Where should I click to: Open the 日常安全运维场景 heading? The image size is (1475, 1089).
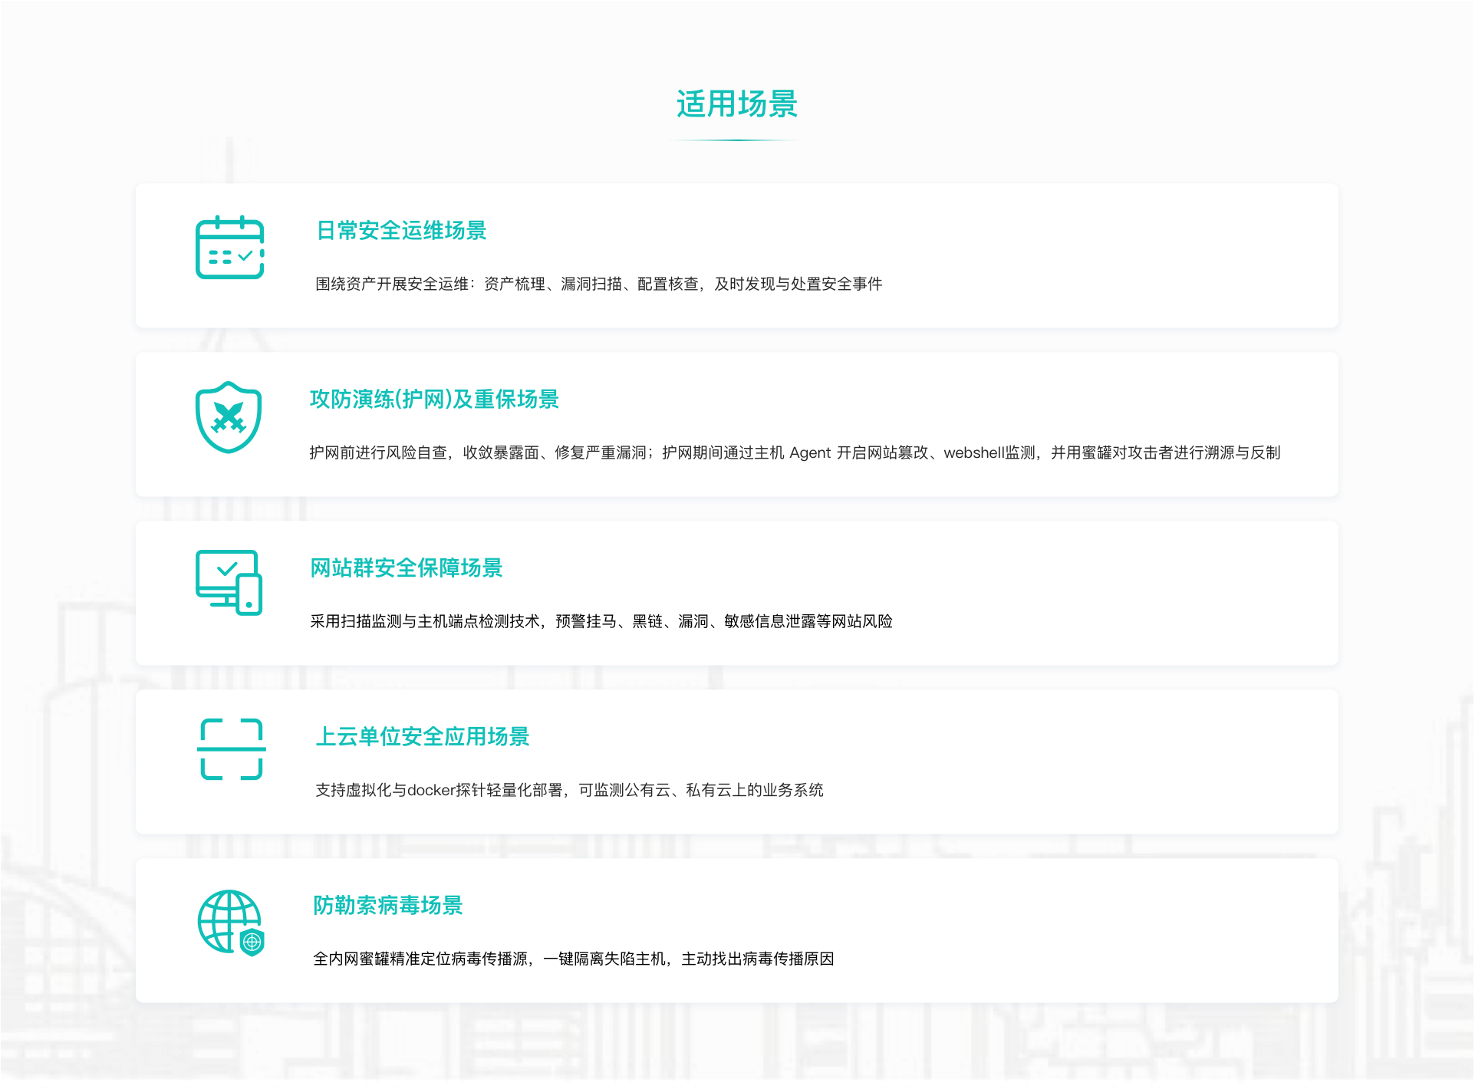tap(401, 231)
